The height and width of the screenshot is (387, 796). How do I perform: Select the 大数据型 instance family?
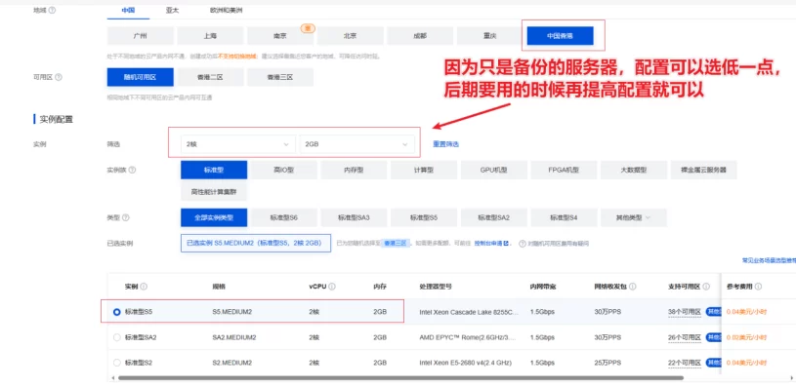click(x=634, y=171)
